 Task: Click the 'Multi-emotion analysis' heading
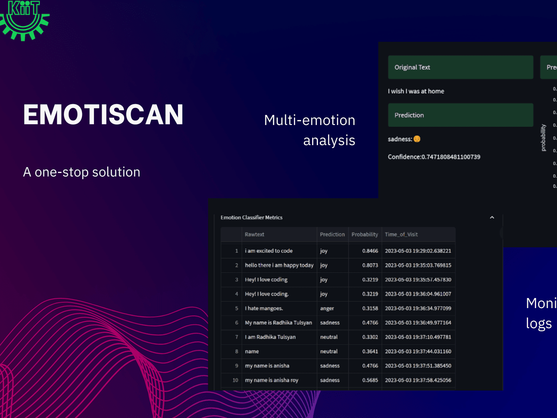pyautogui.click(x=309, y=130)
